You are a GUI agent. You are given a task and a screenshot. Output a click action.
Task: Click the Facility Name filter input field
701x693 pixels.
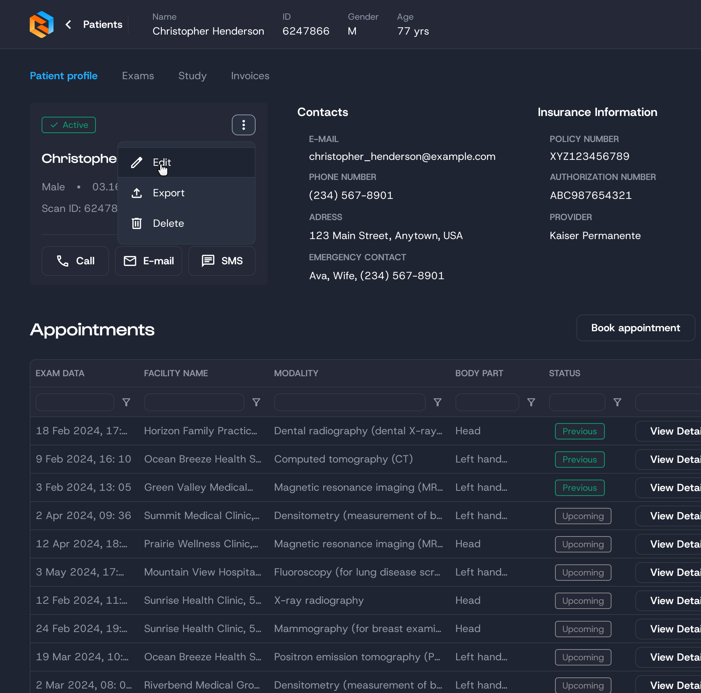pyautogui.click(x=194, y=402)
